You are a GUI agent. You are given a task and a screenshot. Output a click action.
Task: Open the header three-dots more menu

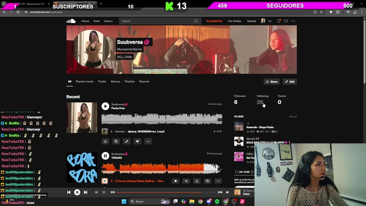click(x=293, y=21)
